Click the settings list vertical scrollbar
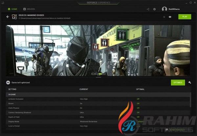 [x=190, y=100]
